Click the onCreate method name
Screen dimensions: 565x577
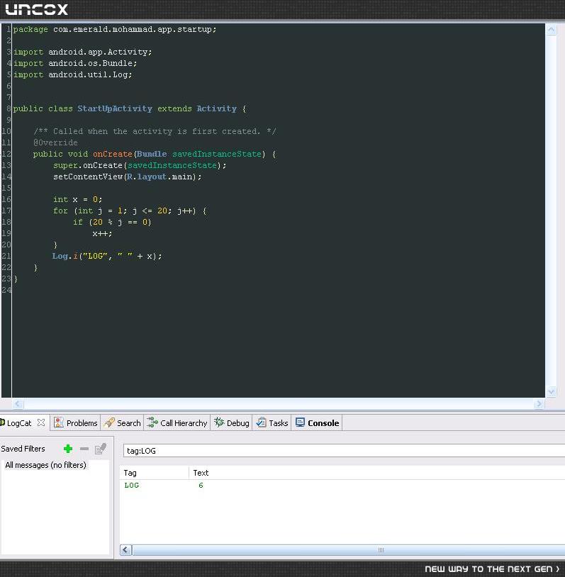[x=112, y=154]
